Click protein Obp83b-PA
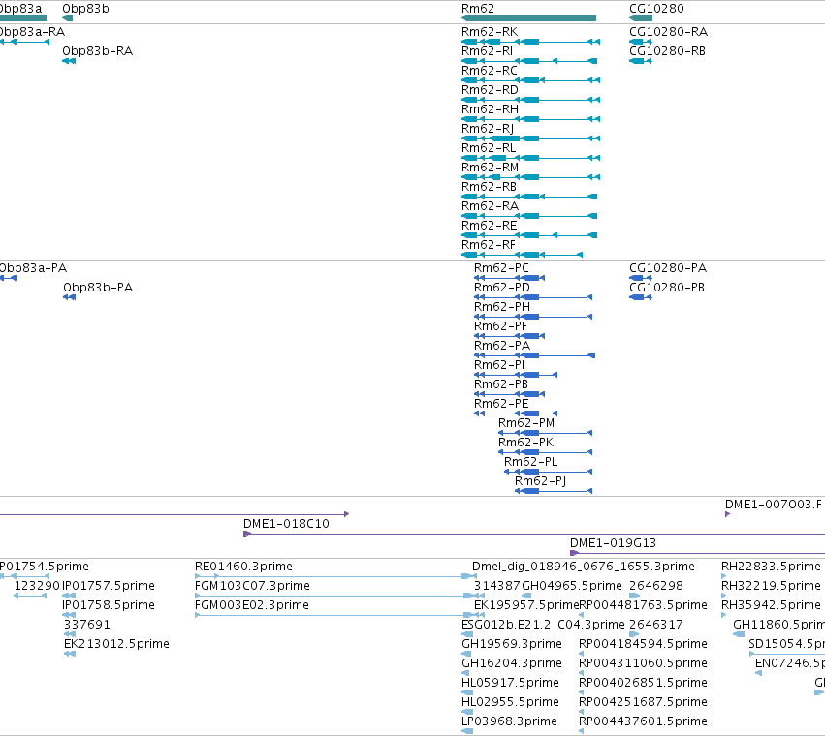The height and width of the screenshot is (736, 825). tap(70, 297)
